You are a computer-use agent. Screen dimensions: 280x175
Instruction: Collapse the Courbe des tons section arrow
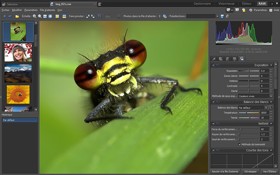click(x=271, y=150)
